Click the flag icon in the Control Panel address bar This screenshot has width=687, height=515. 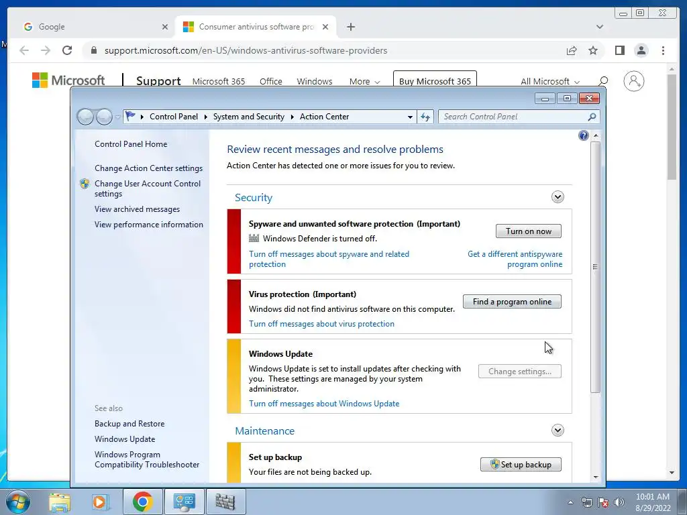130,117
